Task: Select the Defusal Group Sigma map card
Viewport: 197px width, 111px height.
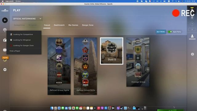Action: (59, 66)
